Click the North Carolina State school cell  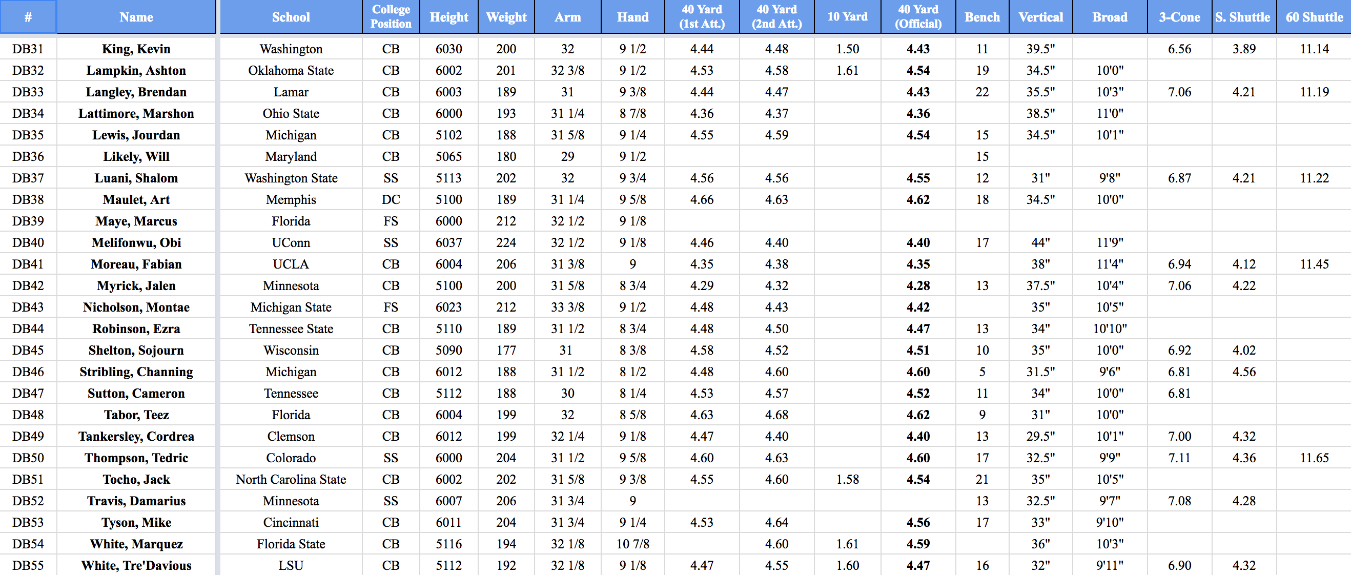[x=291, y=479]
